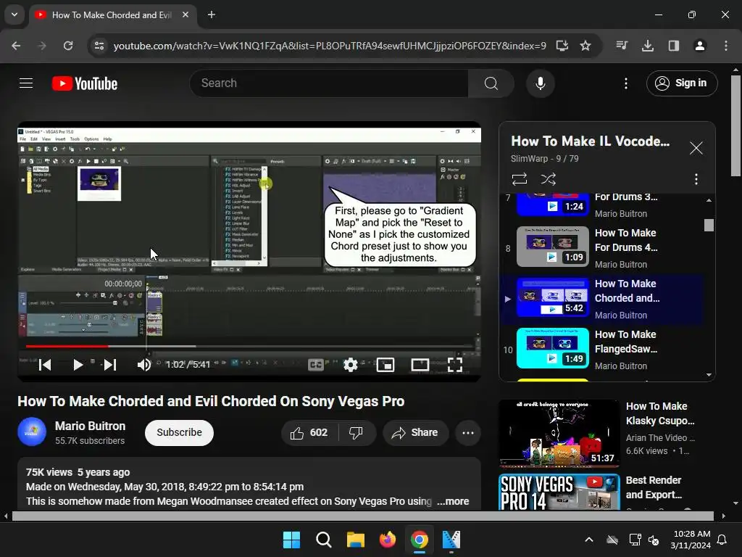
Task: Open a new Chrome tab
Action: [x=212, y=15]
